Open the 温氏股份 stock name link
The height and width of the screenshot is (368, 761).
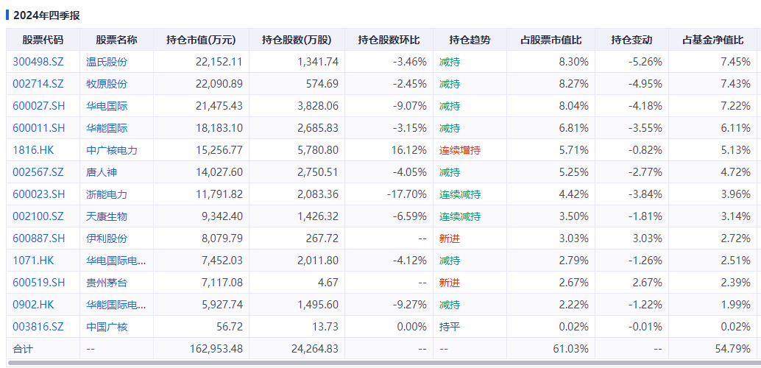click(x=107, y=62)
